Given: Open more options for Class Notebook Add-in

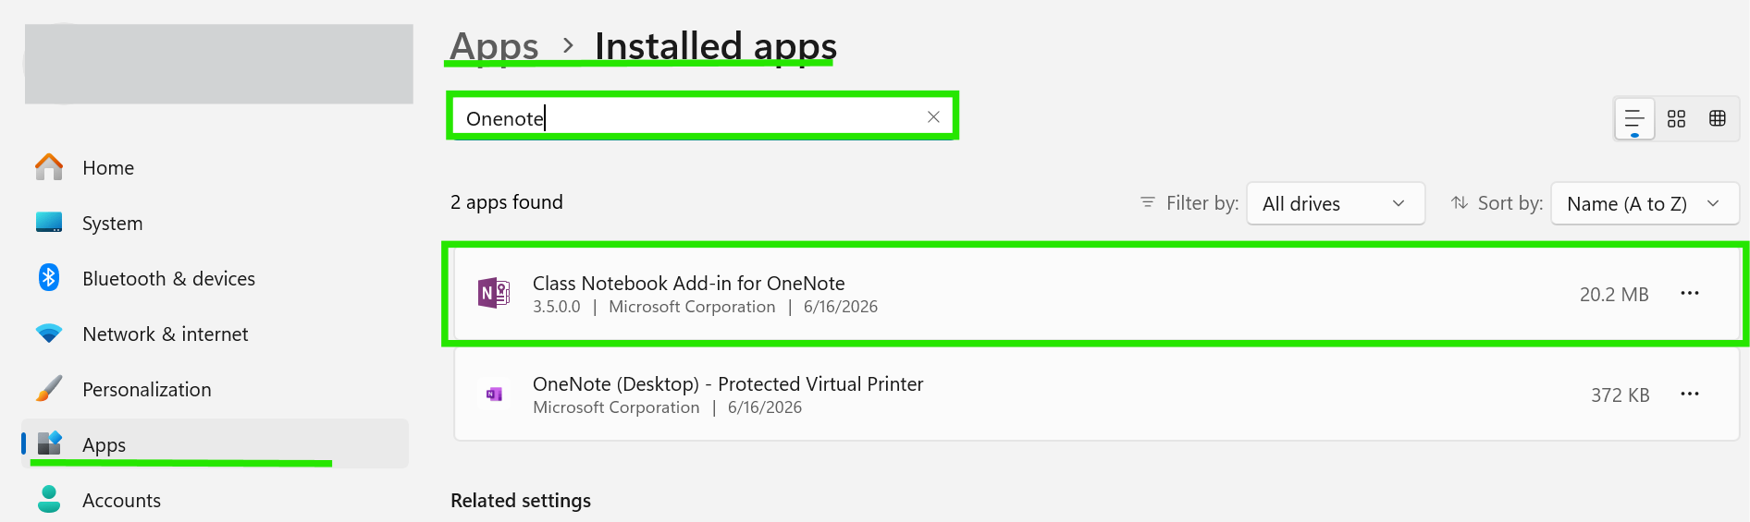Looking at the screenshot, I should [1690, 293].
